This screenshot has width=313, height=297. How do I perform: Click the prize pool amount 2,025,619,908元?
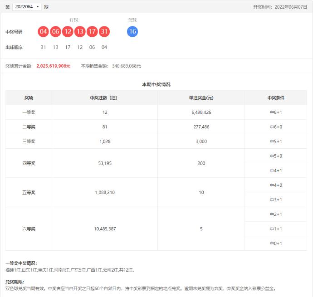point(53,66)
